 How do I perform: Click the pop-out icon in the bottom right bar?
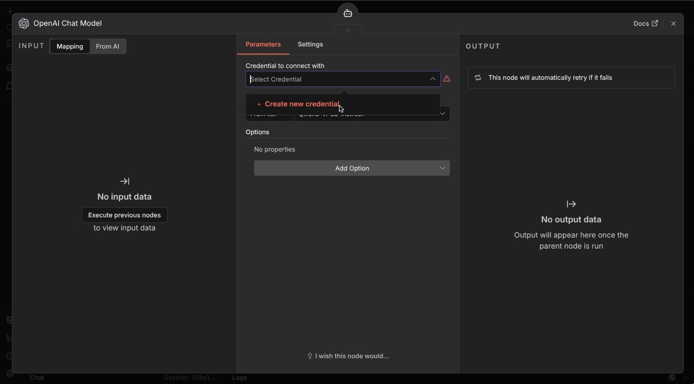[672, 378]
